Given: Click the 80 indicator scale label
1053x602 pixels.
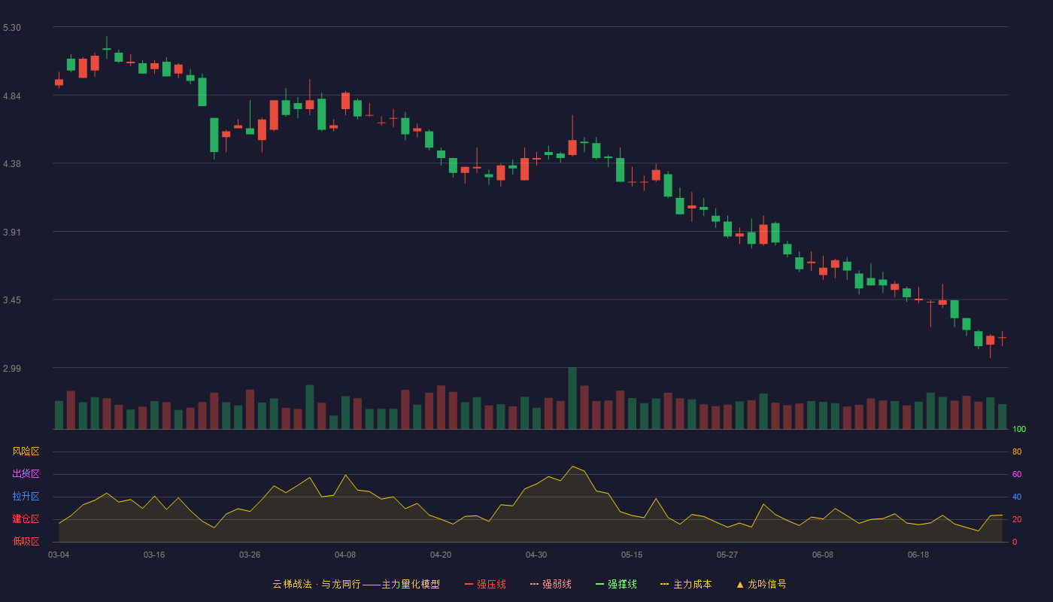Looking at the screenshot, I should 1017,451.
